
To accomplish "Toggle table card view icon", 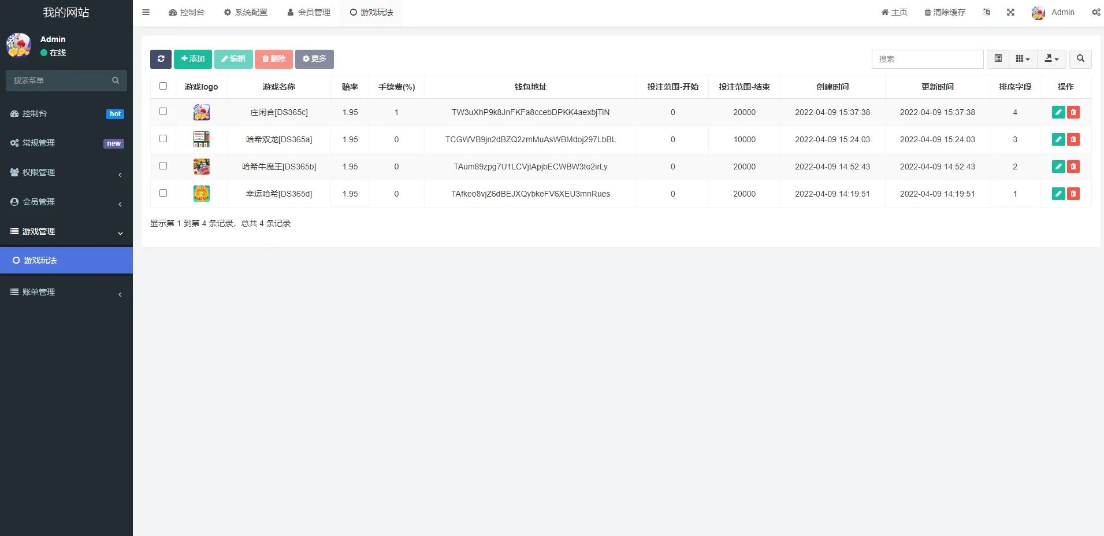I will 998,59.
